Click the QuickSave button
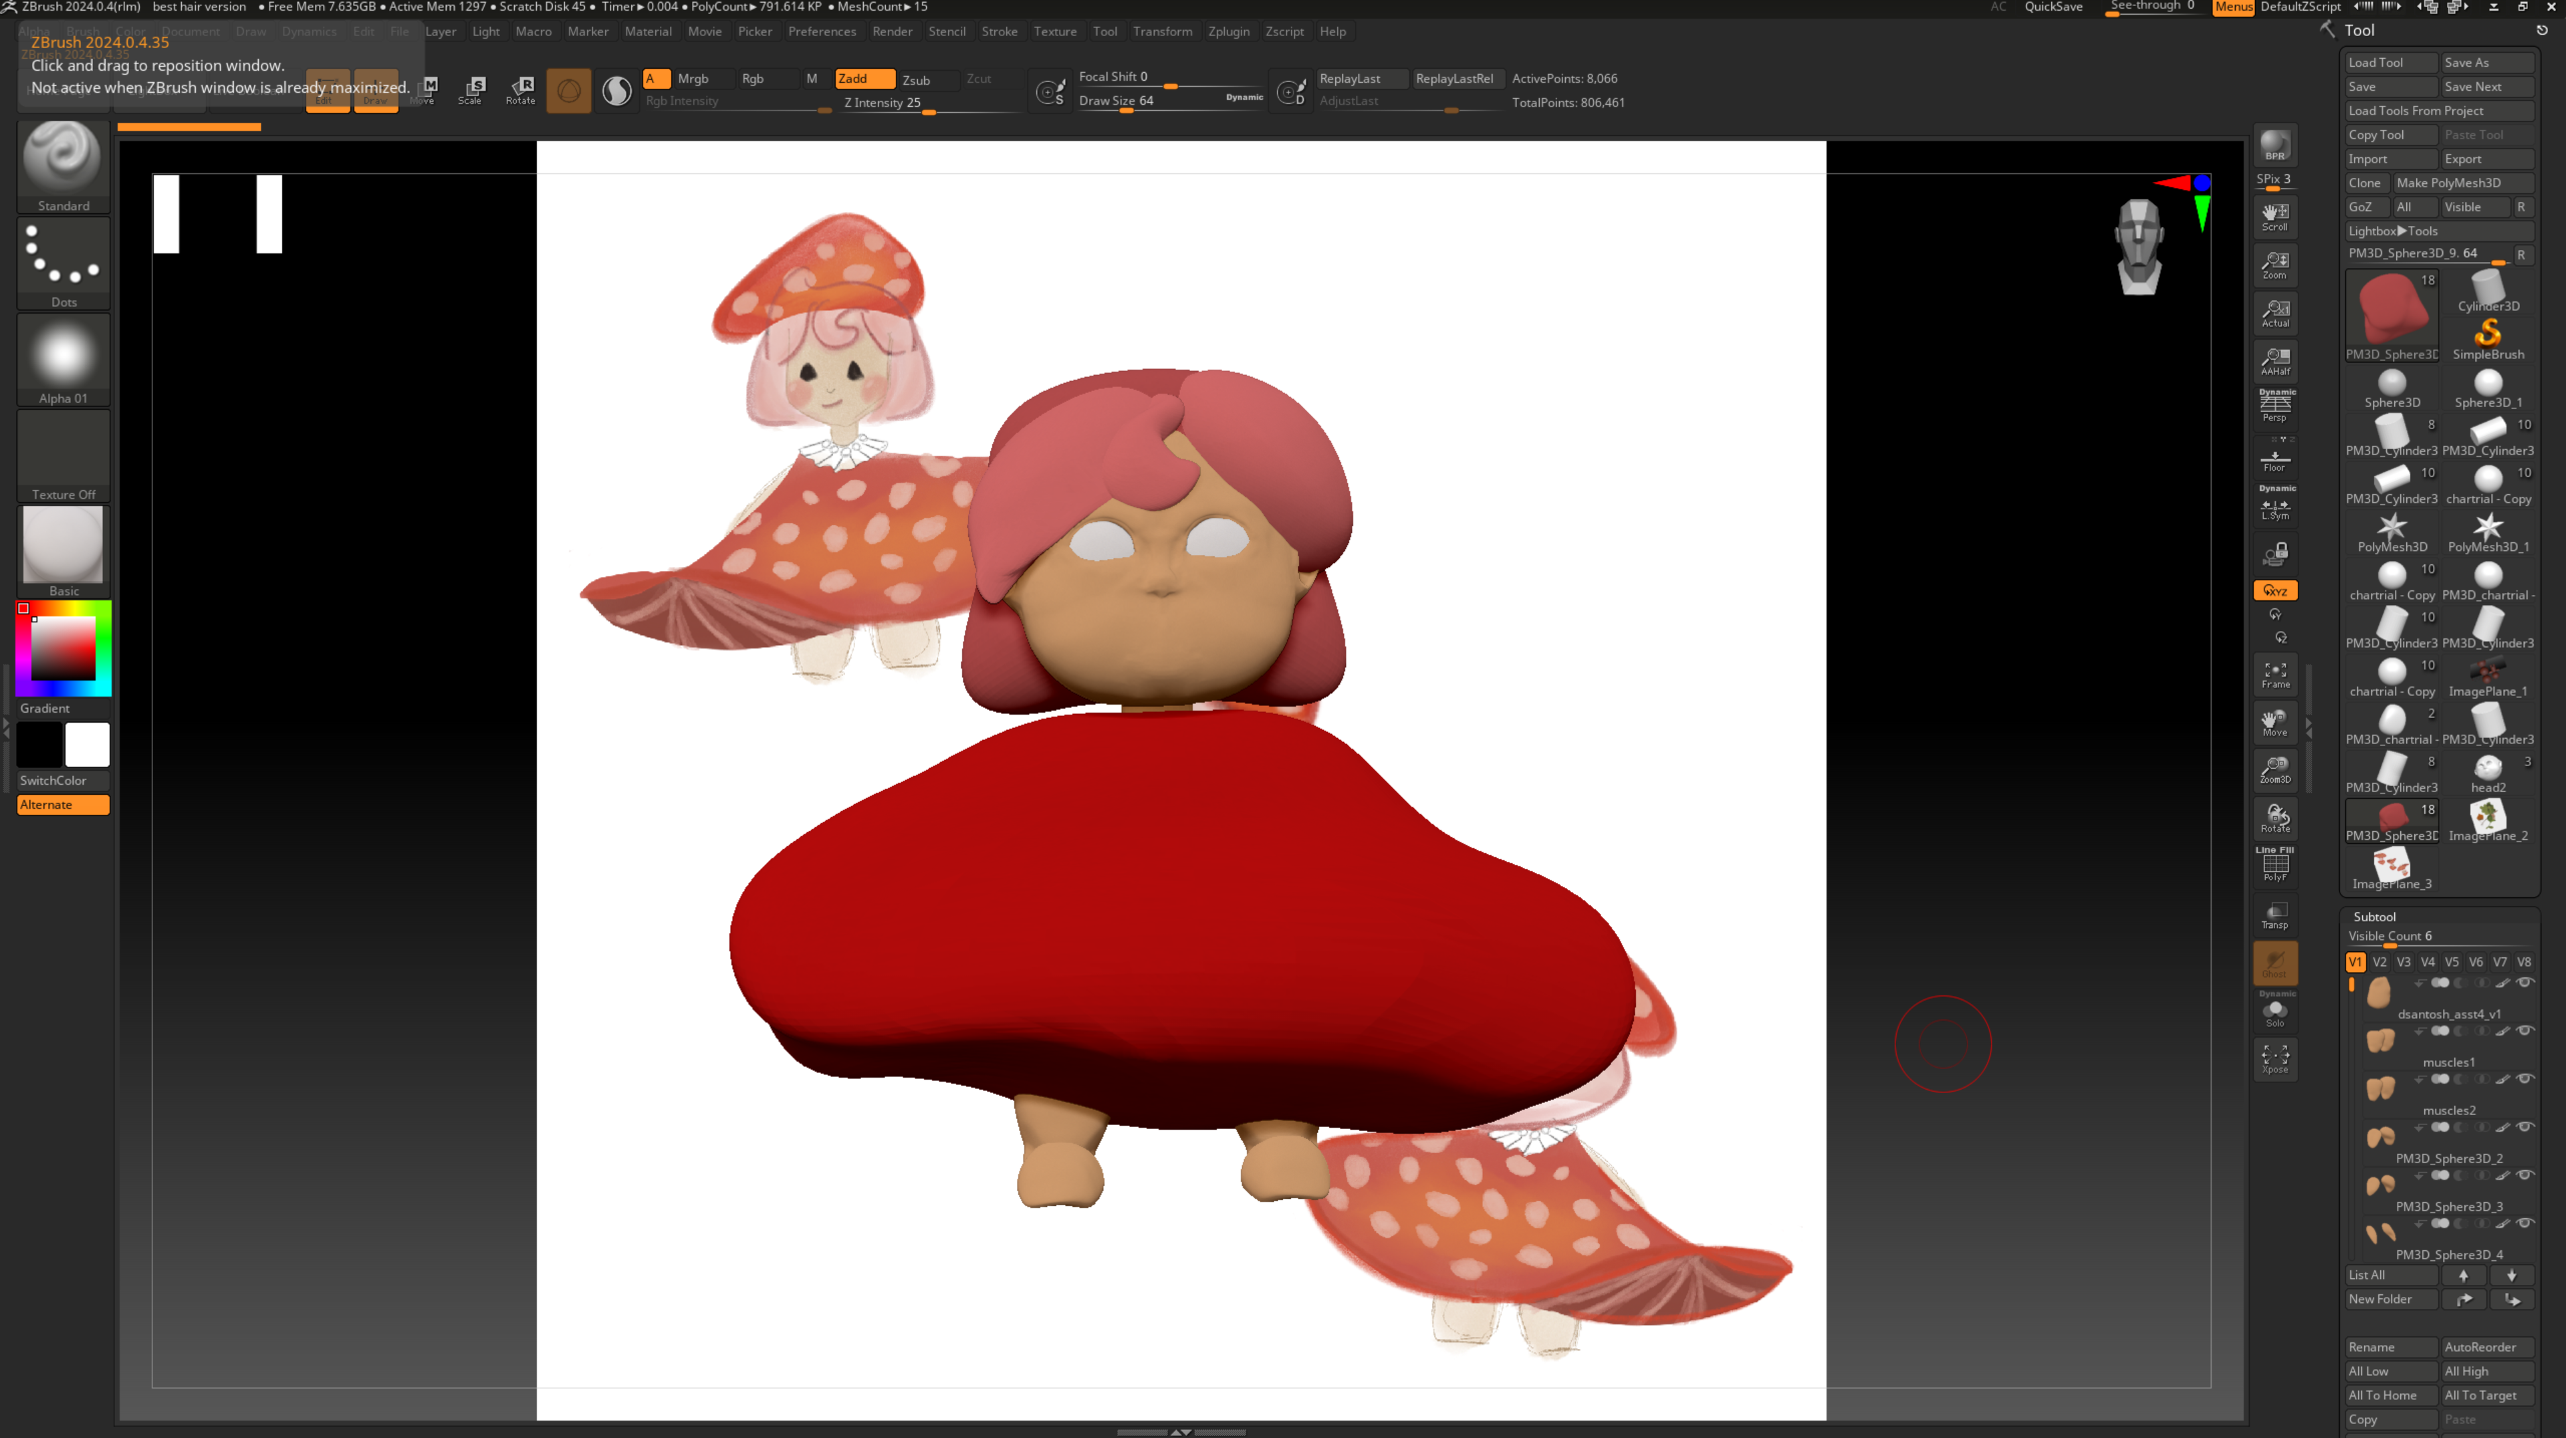This screenshot has width=2566, height=1438. click(x=2053, y=7)
